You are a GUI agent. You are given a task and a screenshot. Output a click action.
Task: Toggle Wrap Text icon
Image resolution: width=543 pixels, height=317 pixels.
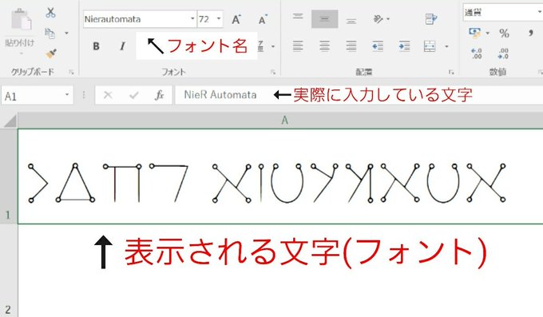click(x=430, y=19)
